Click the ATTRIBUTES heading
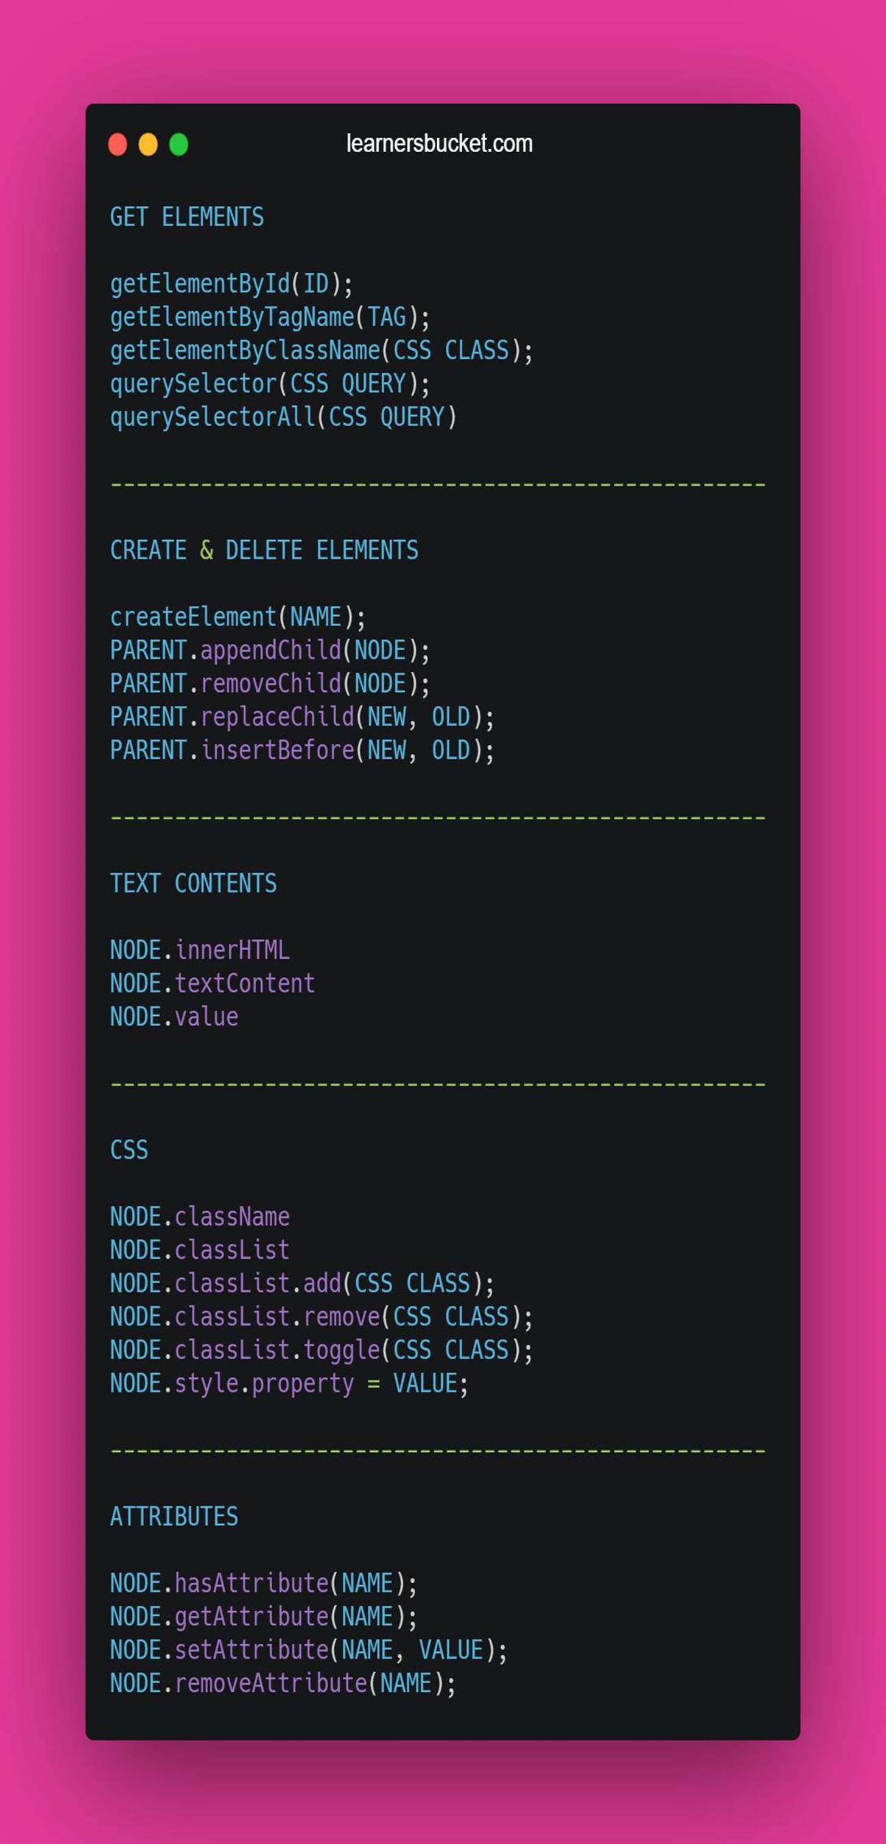The height and width of the screenshot is (1844, 886). (174, 1516)
